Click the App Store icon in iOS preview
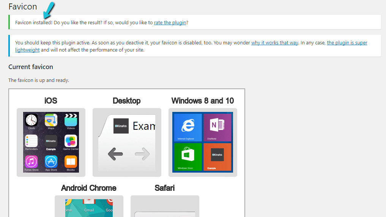 [51, 162]
